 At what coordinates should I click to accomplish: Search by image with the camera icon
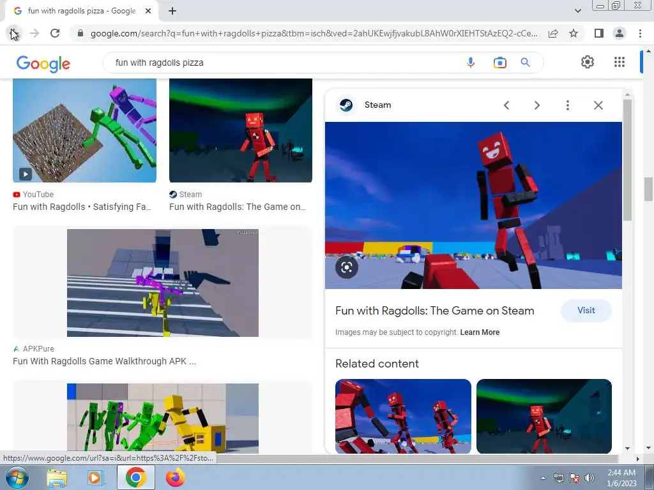tap(499, 63)
